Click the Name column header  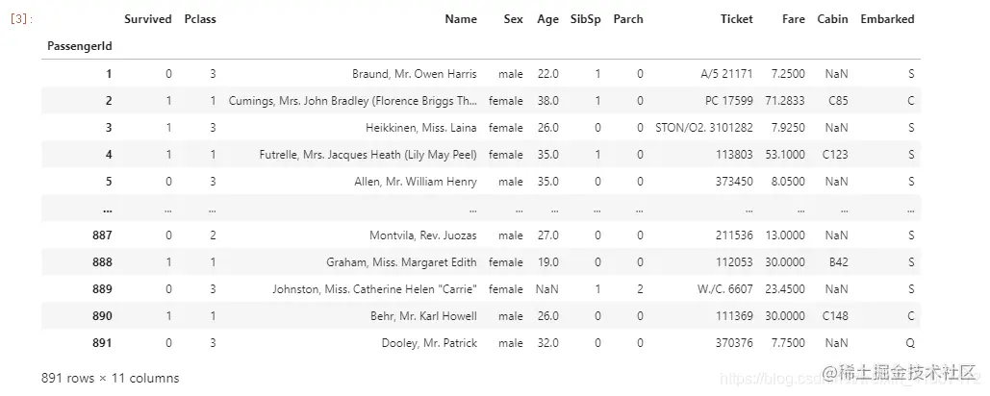click(461, 19)
